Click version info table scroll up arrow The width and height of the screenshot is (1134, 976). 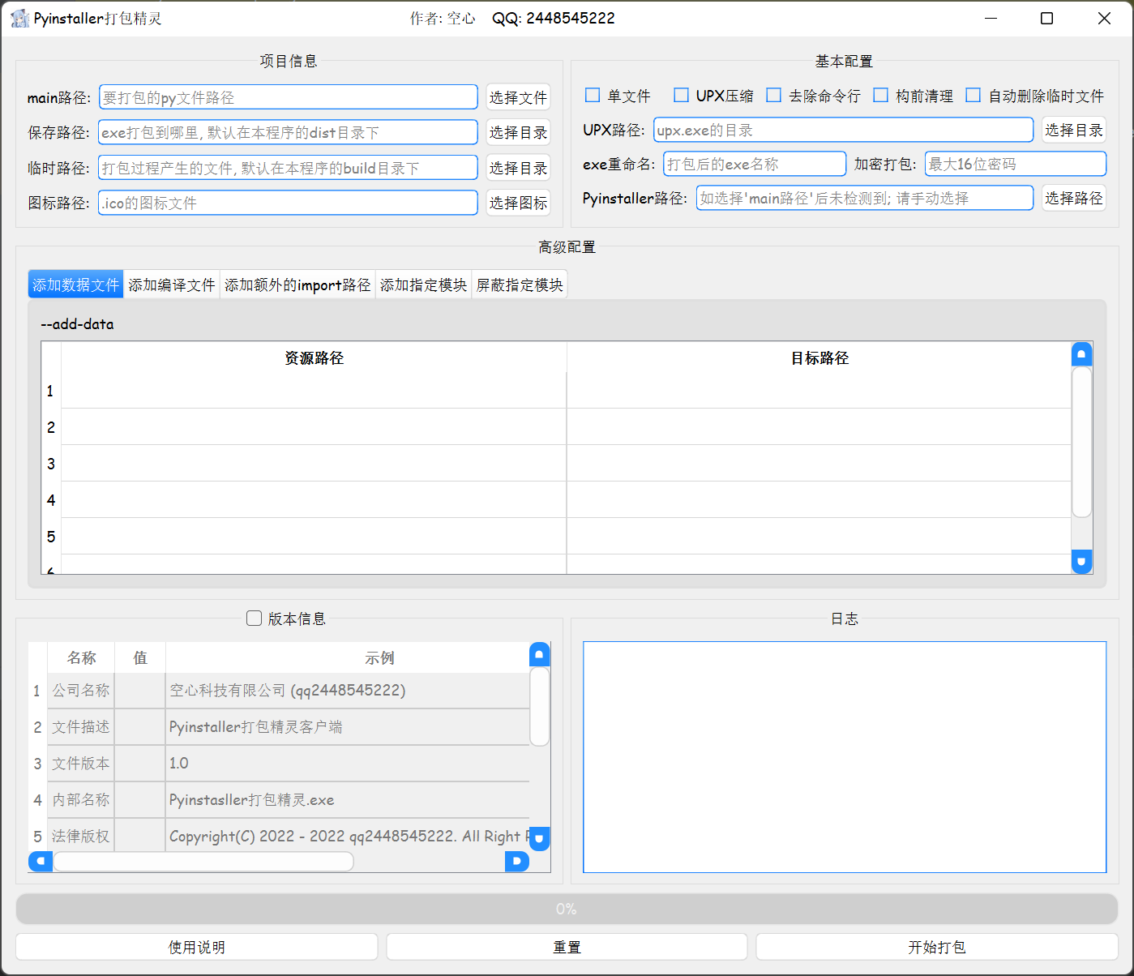[x=539, y=654]
